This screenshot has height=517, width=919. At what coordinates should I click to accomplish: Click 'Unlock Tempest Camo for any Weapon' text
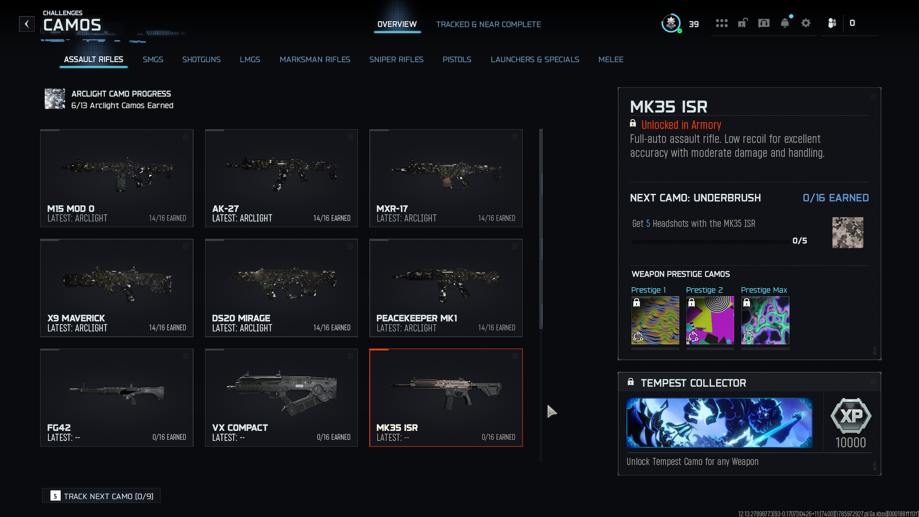pyautogui.click(x=693, y=461)
